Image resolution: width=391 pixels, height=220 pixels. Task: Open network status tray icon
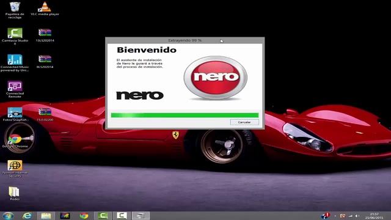coord(350,216)
